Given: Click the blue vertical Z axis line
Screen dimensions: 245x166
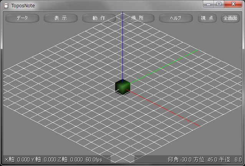Looking at the screenshot, I should pyautogui.click(x=122, y=47).
